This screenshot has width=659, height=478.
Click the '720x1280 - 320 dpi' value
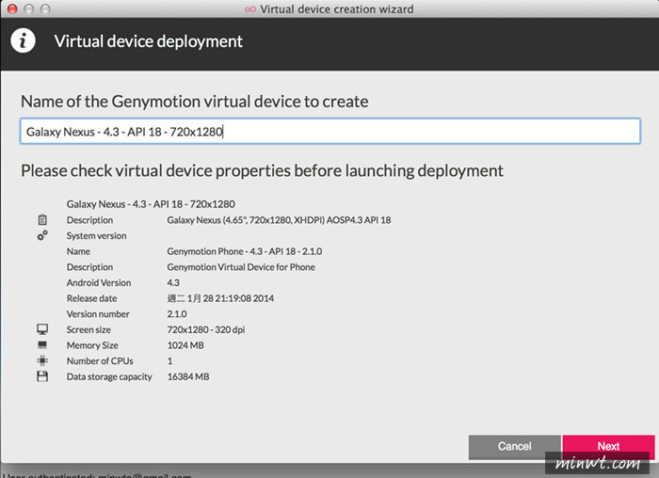click(x=206, y=329)
